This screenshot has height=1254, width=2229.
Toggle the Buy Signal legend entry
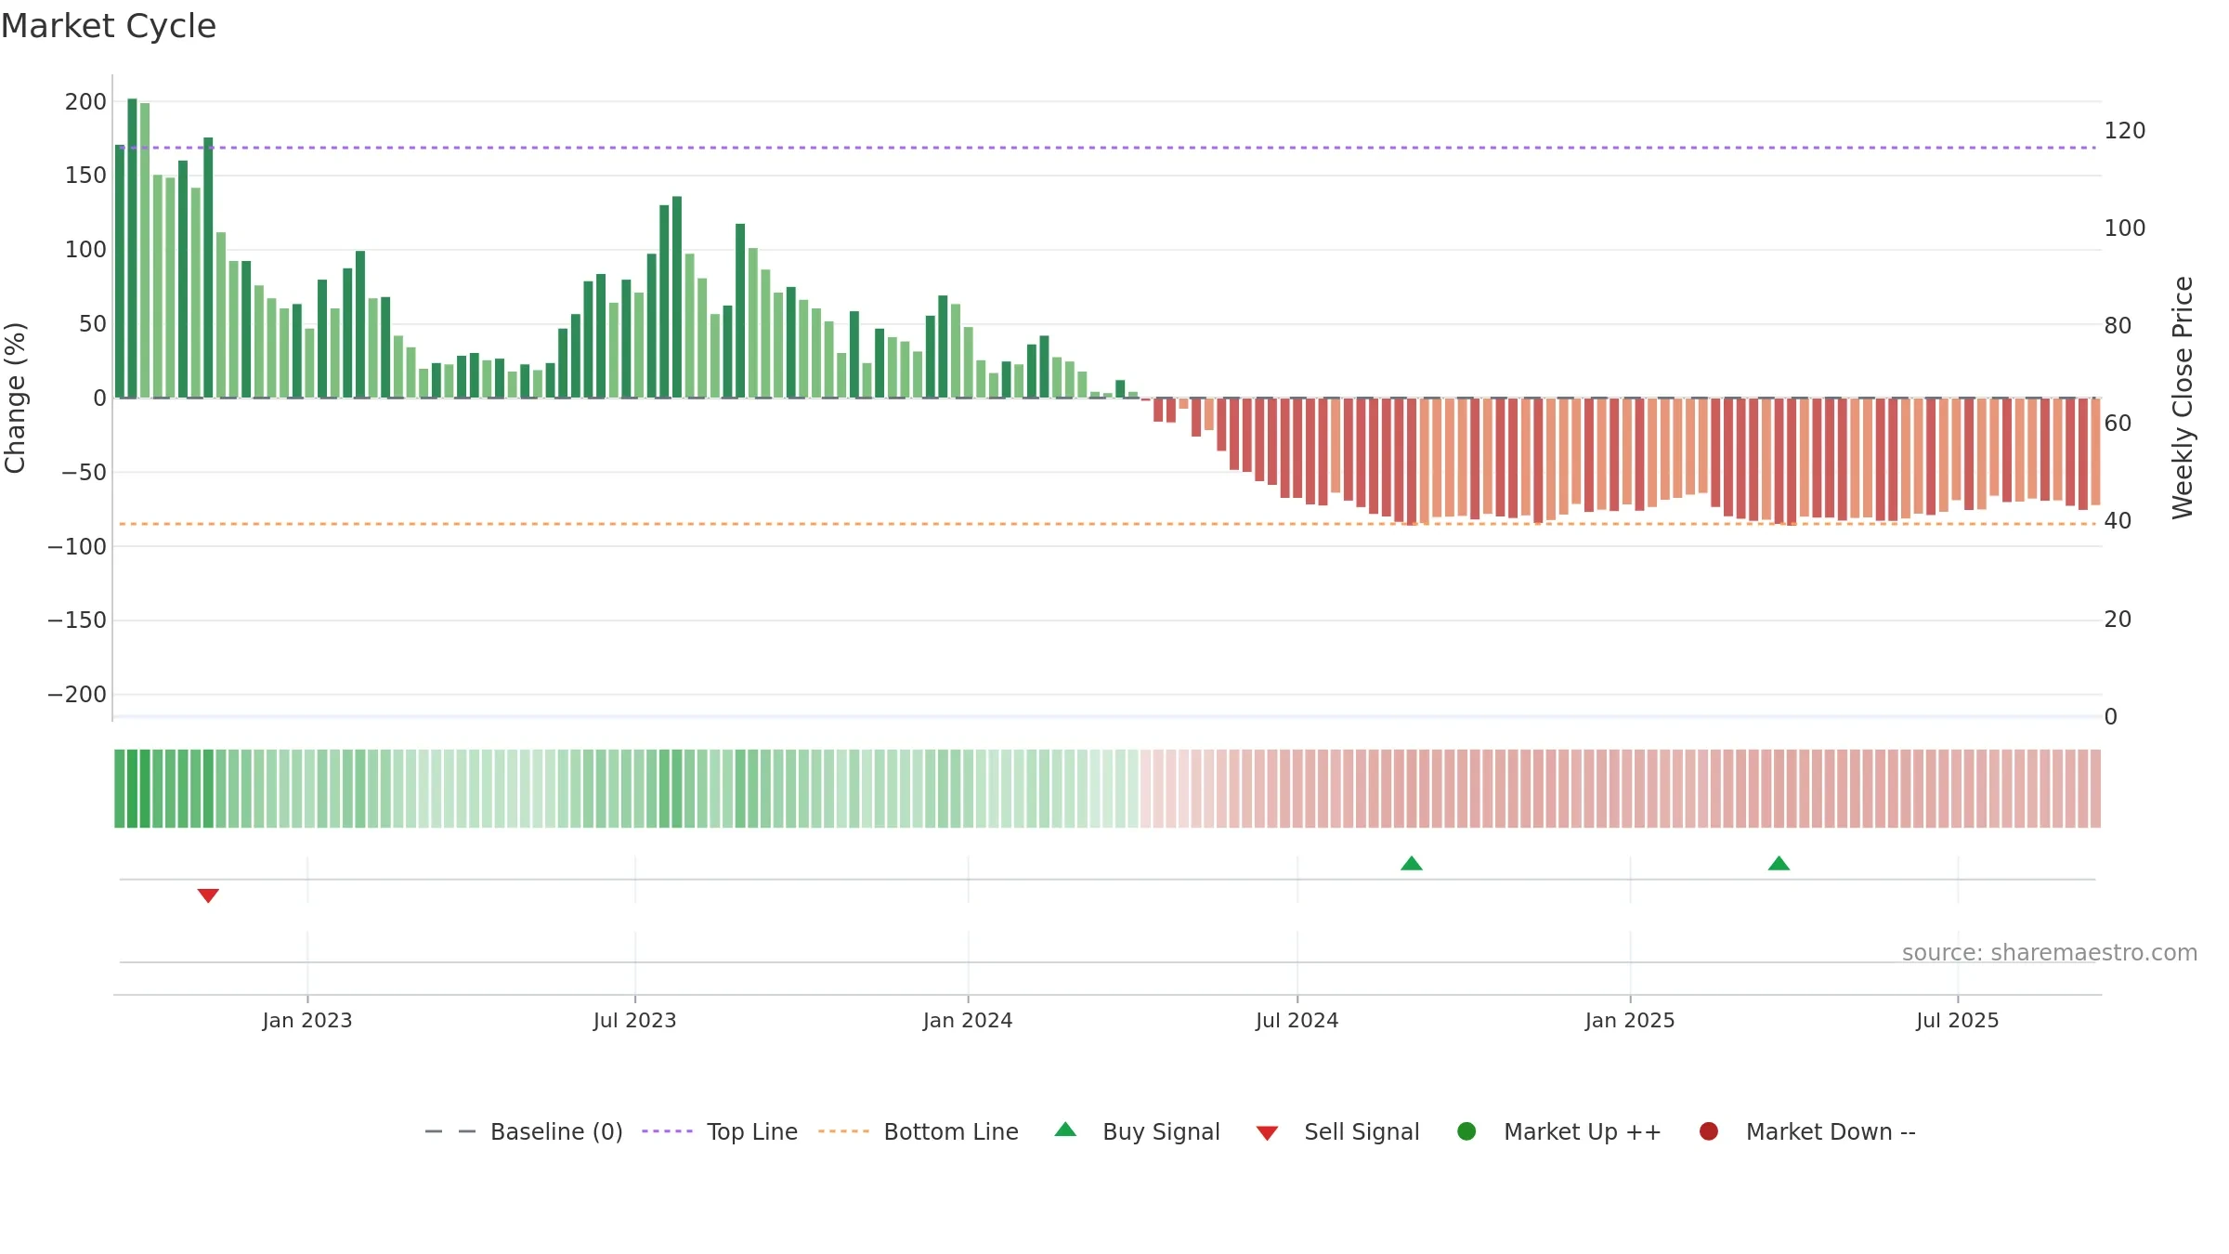1138,1131
